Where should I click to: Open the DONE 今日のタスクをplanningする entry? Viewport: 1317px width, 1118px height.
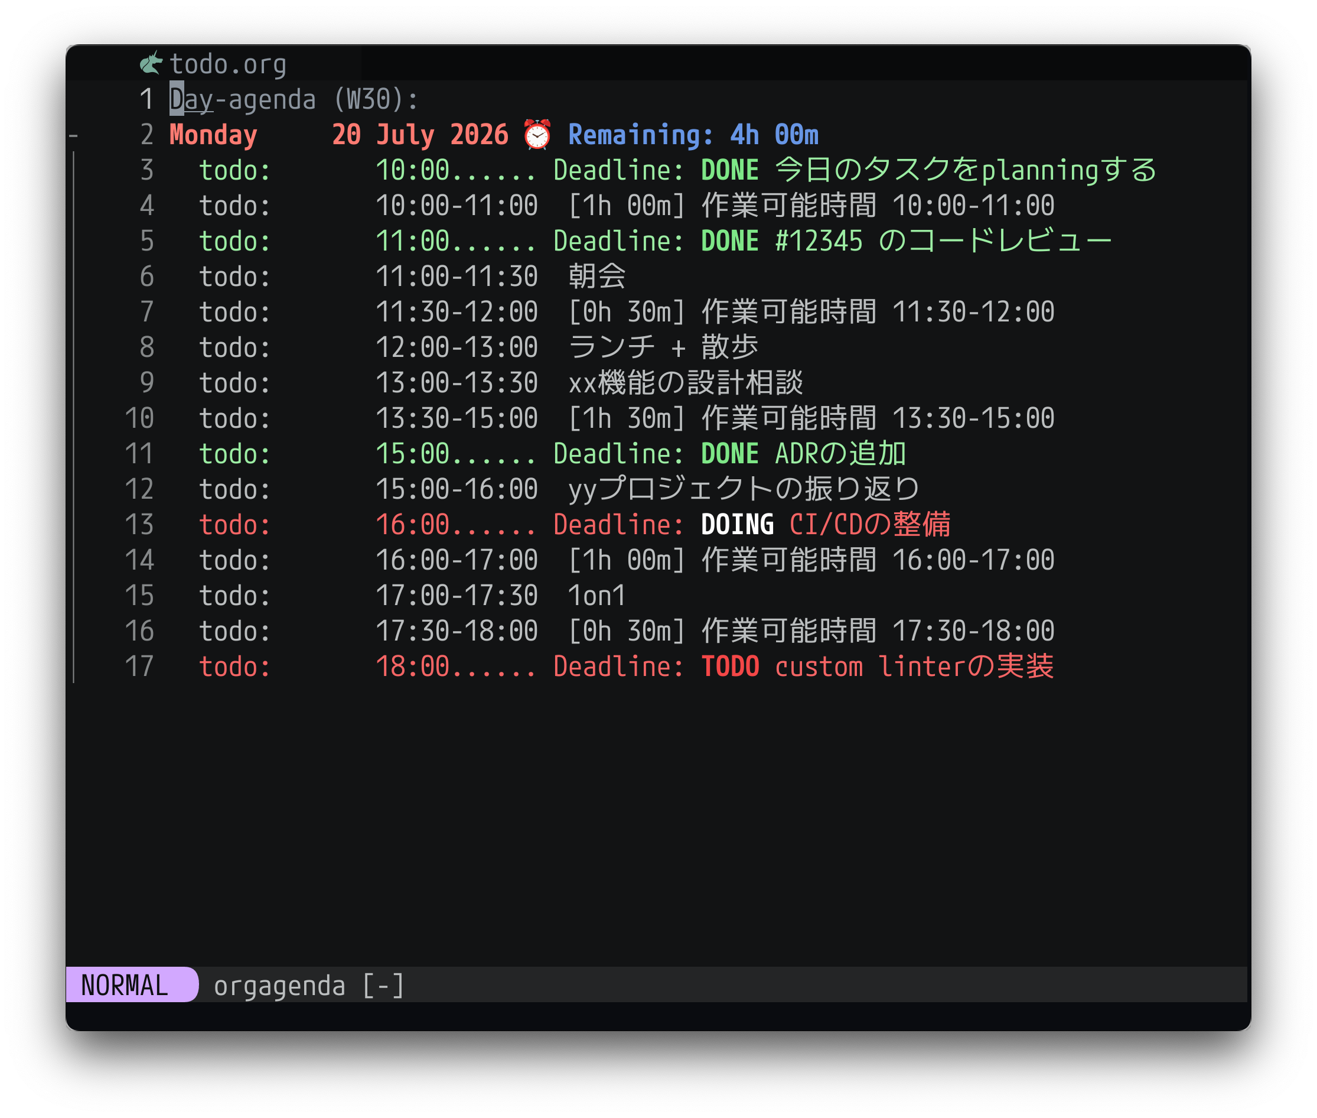(678, 171)
